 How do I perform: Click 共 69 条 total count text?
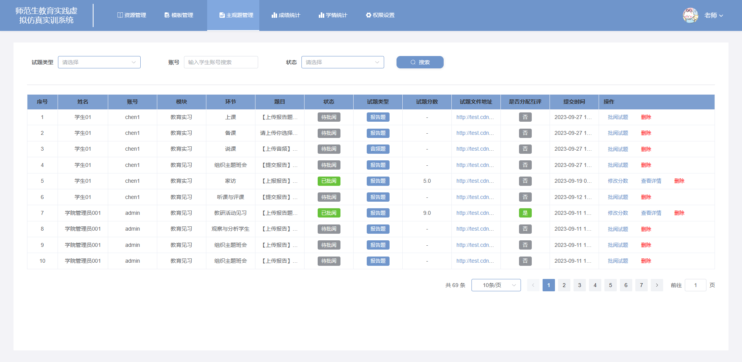(455, 285)
